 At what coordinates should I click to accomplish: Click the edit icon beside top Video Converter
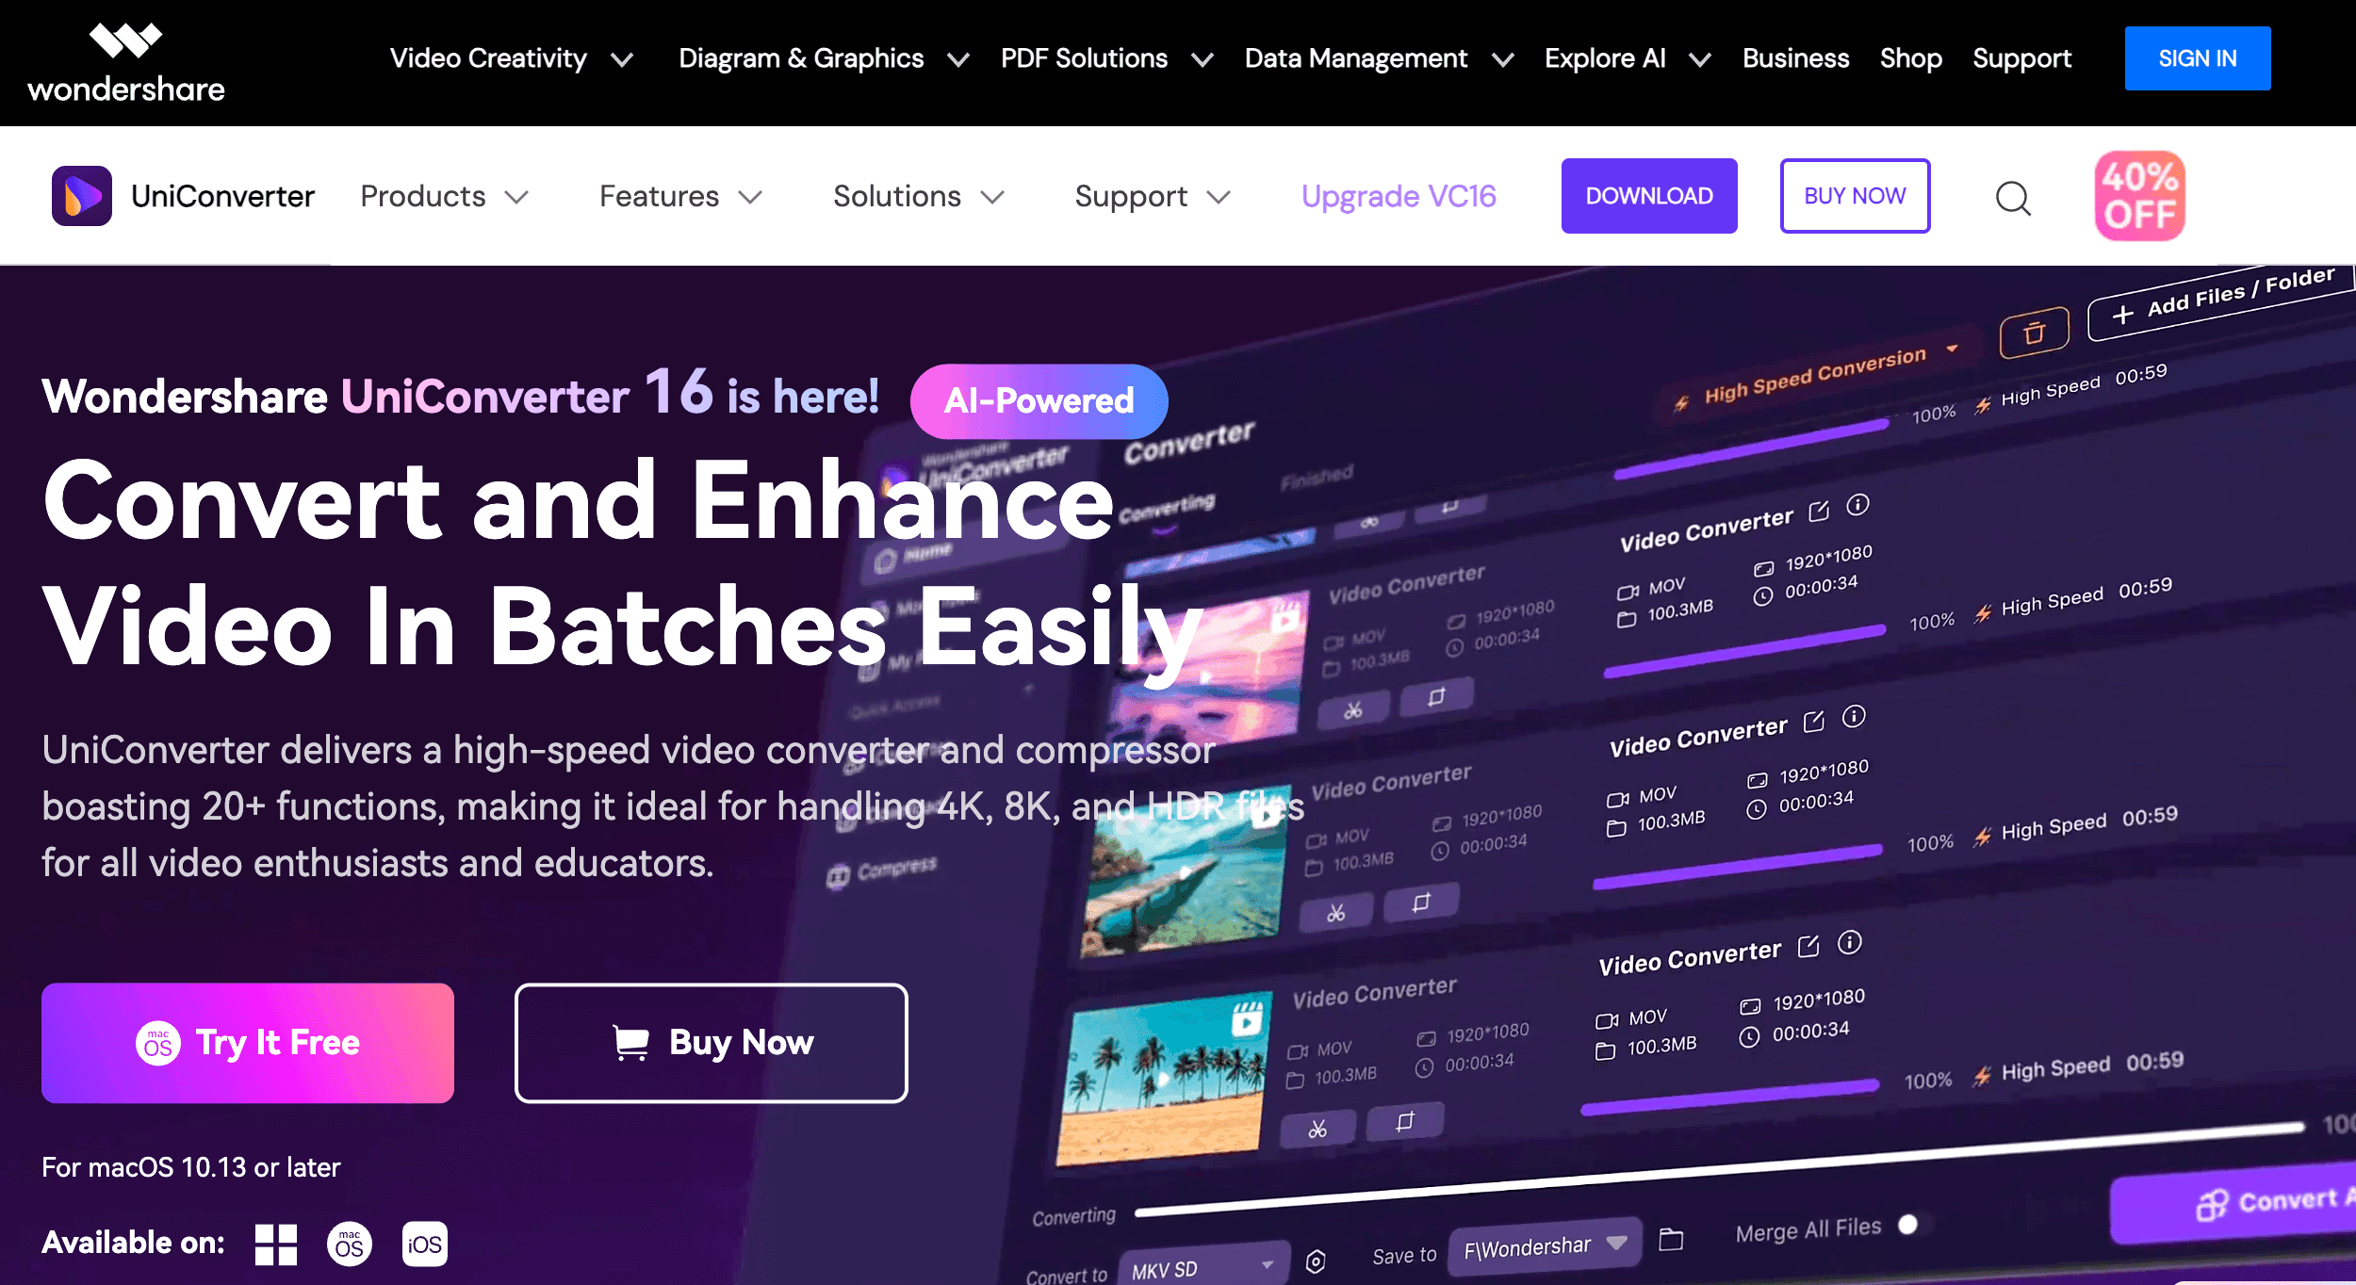click(x=1819, y=512)
